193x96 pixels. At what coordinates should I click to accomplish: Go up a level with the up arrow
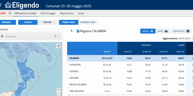point(72,31)
